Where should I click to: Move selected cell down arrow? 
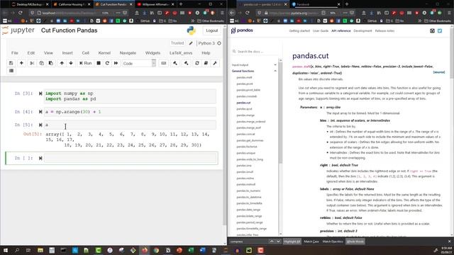71,63
